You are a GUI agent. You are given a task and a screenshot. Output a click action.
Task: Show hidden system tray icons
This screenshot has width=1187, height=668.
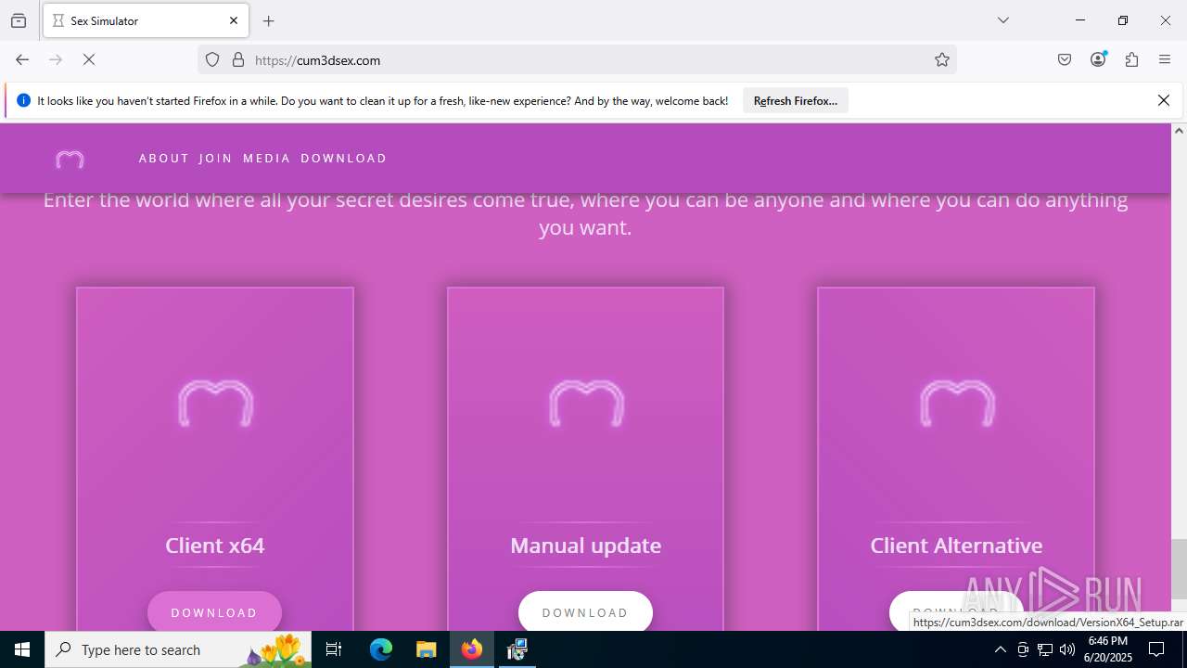pos(1000,649)
